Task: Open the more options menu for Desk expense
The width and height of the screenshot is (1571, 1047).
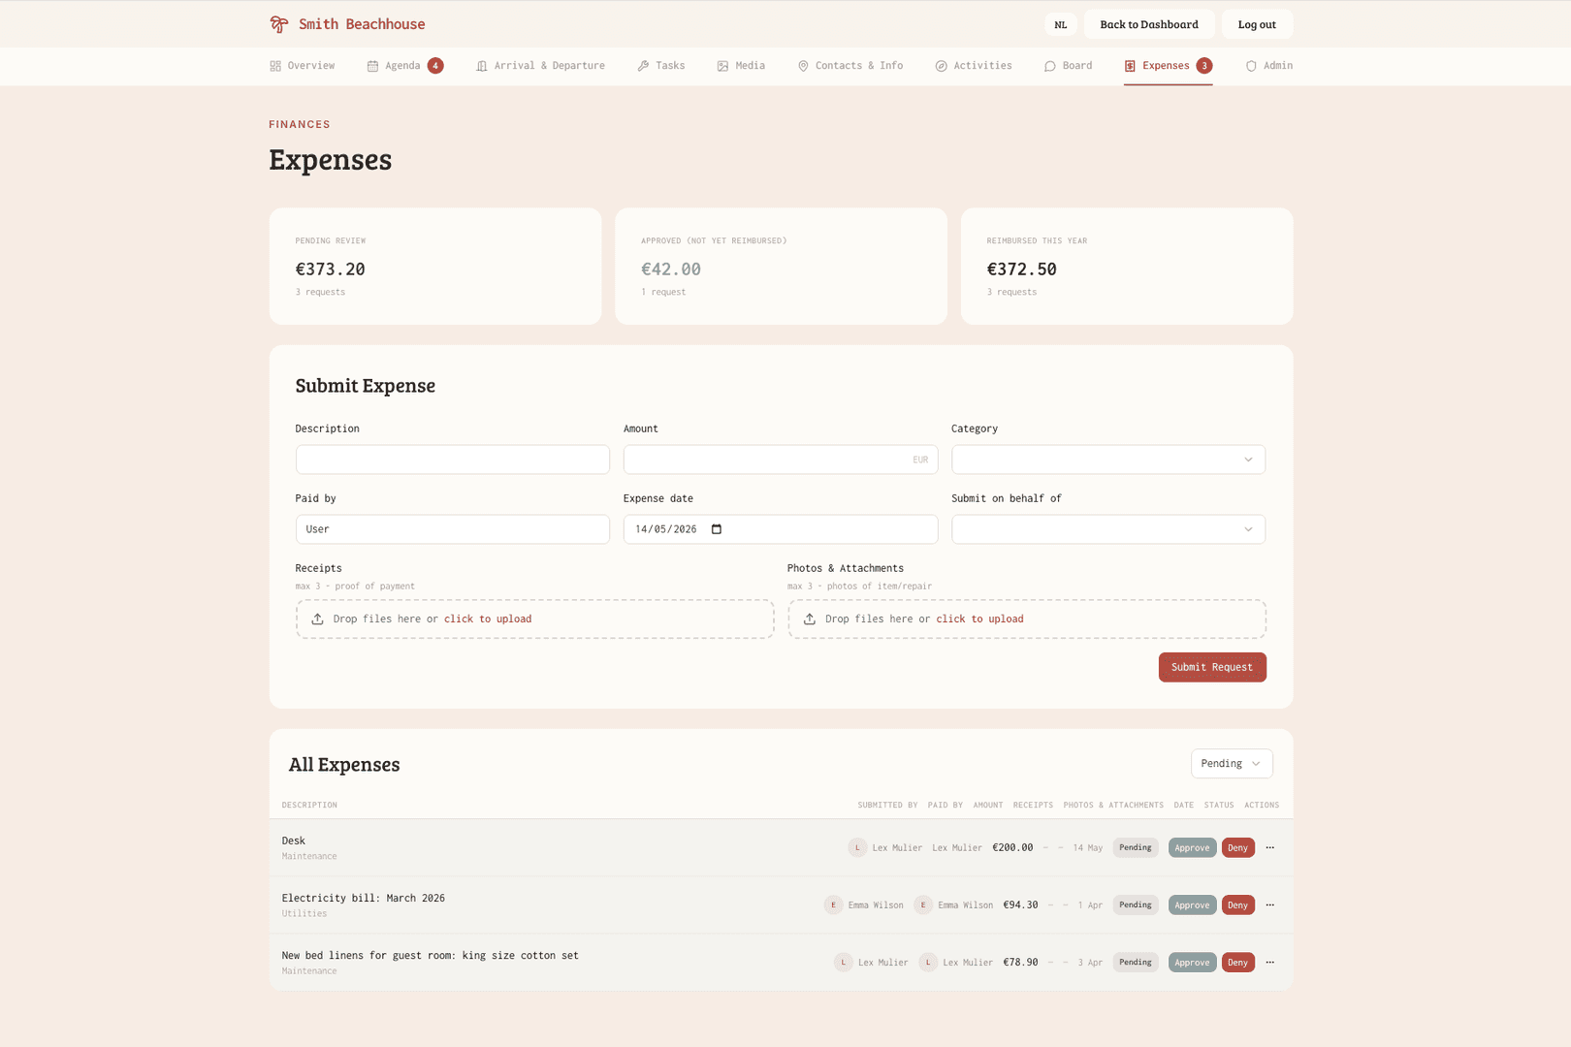Action: point(1269,847)
